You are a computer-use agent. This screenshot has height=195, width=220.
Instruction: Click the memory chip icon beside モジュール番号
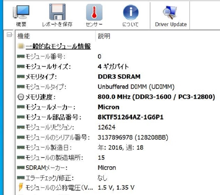click(x=21, y=56)
